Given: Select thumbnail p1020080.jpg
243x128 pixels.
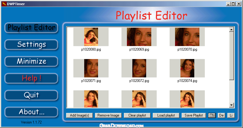Looking at the screenshot, I should point(91,37).
